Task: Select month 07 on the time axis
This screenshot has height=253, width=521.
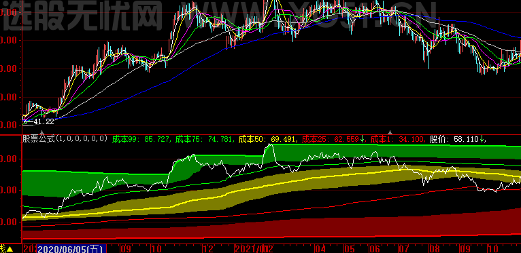Action: [x=404, y=249]
